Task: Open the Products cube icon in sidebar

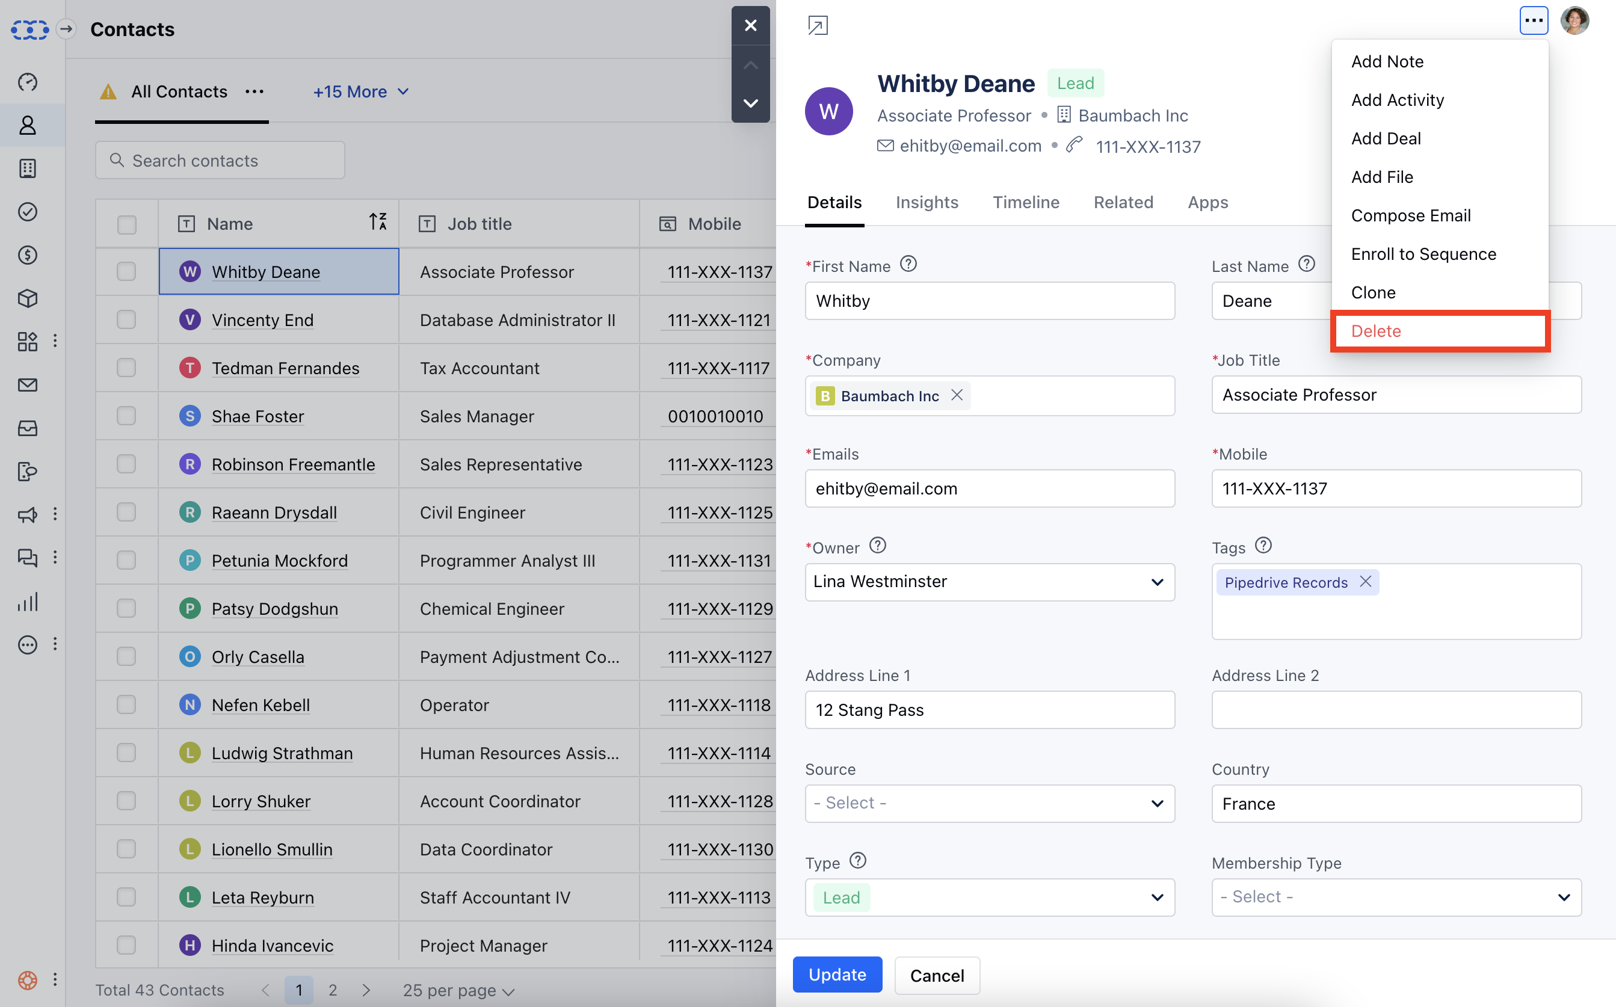Action: [27, 298]
